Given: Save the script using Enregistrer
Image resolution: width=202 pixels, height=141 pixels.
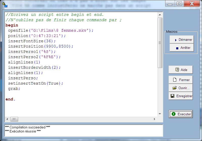Looking at the screenshot, I should click(x=181, y=96).
